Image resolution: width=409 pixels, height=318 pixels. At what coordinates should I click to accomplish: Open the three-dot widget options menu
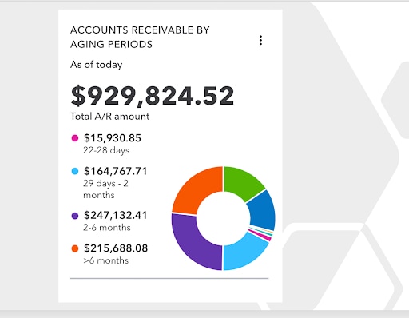(260, 40)
